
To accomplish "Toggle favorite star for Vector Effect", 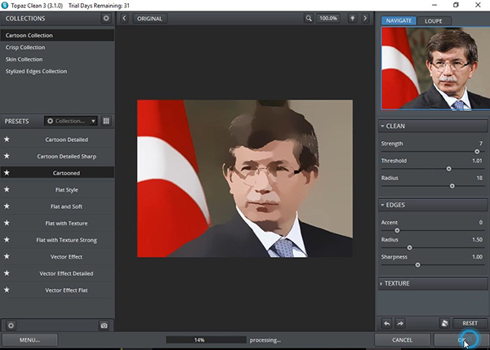I will (7, 256).
